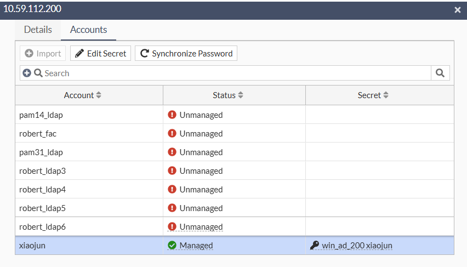Image resolution: width=467 pixels, height=267 pixels.
Task: Select the pam14_ldap account row
Action: tap(235, 115)
